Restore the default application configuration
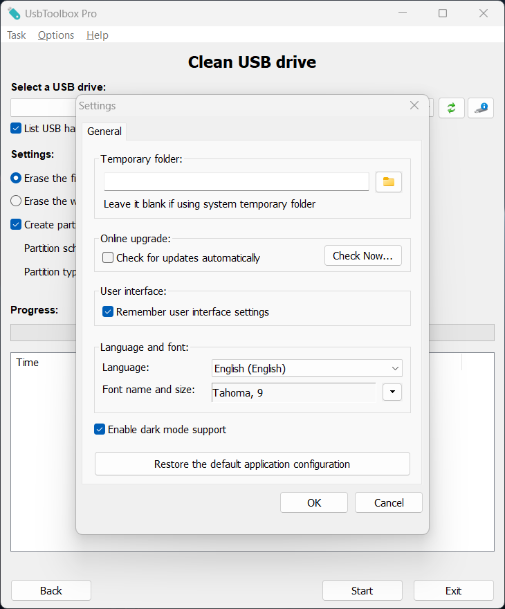 pyautogui.click(x=252, y=464)
